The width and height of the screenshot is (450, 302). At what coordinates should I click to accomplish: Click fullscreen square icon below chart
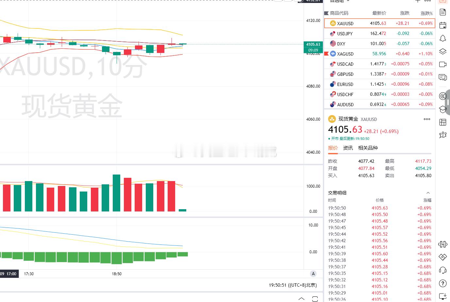tap(315, 299)
